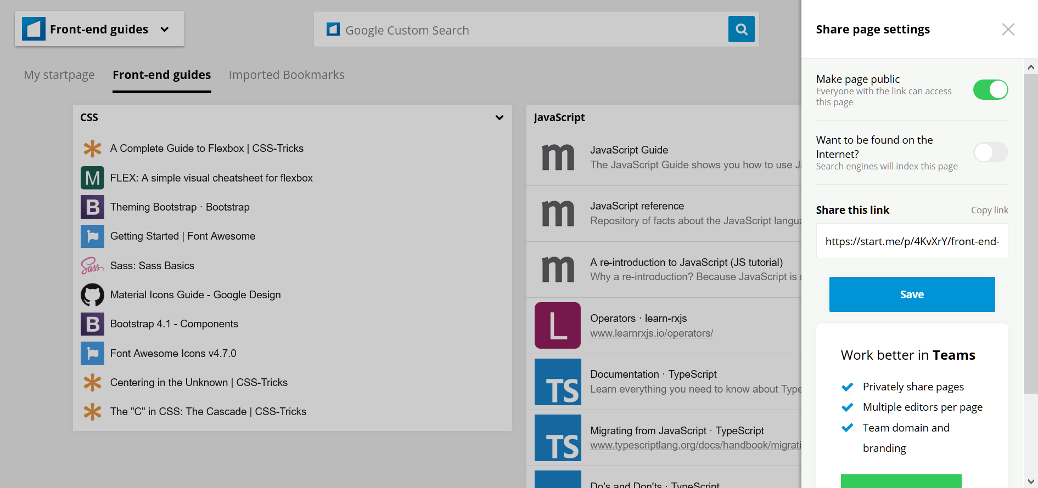The image size is (1038, 488).
Task: Click the TS icon beside Migrating from JavaScript
Action: (x=558, y=438)
